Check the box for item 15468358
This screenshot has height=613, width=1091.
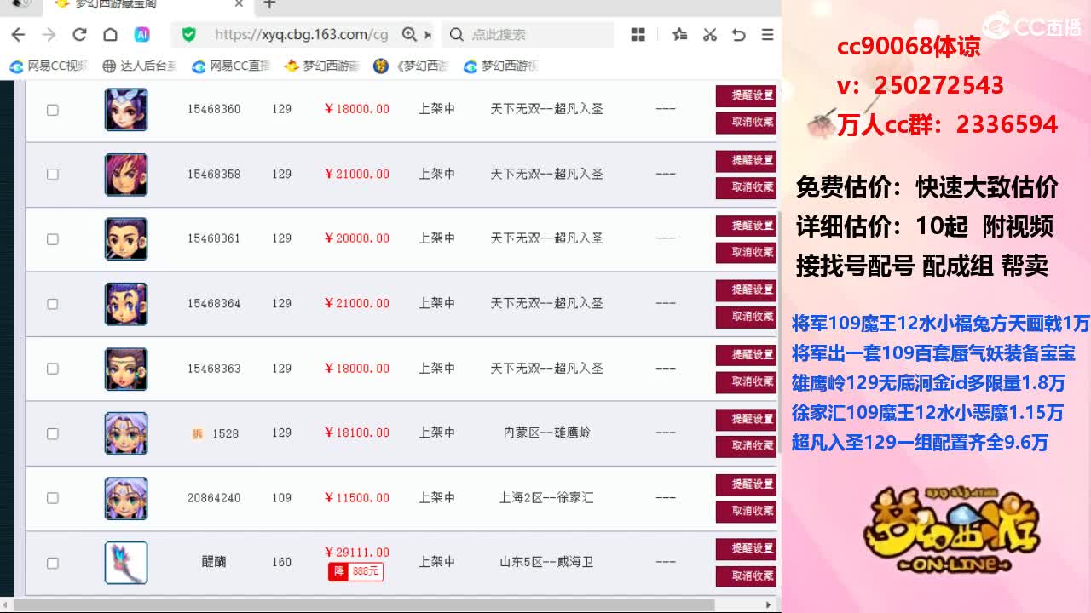[52, 175]
